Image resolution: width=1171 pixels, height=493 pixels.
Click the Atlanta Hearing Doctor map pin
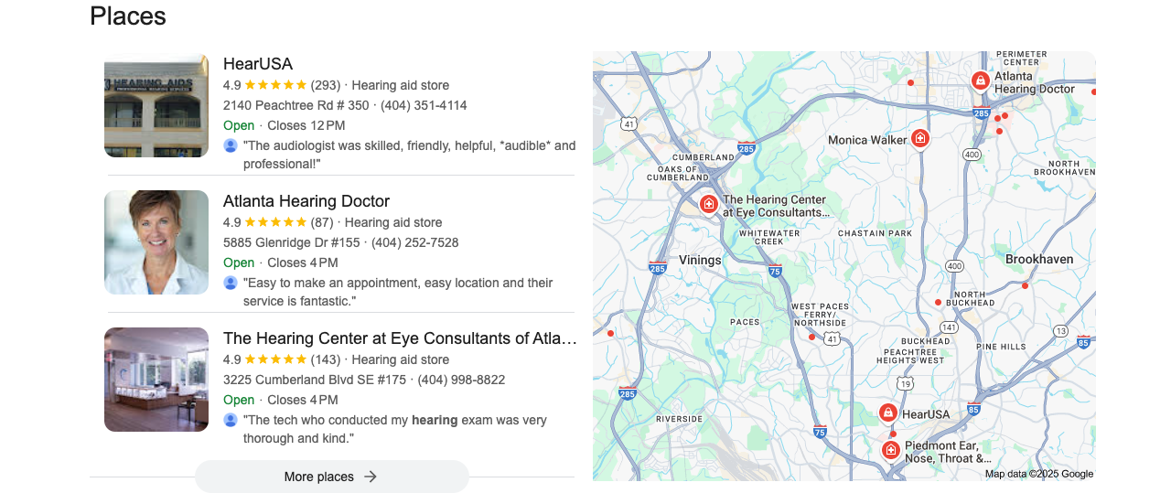[x=980, y=80]
